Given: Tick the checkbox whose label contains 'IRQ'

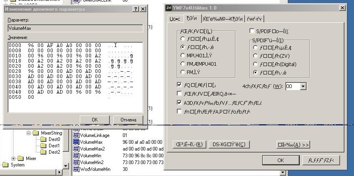Looking at the screenshot, I should click(179, 93).
